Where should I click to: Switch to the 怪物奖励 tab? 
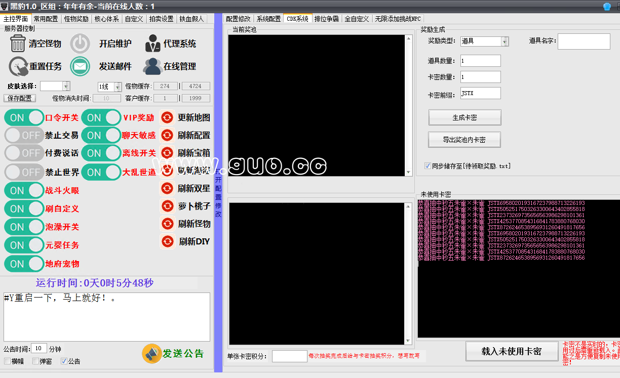76,19
